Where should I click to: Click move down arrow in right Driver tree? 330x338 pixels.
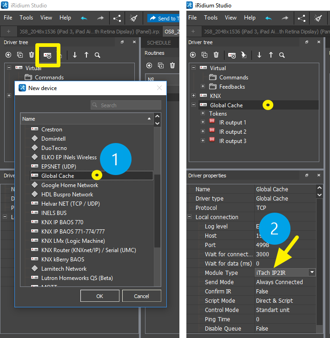click(259, 55)
